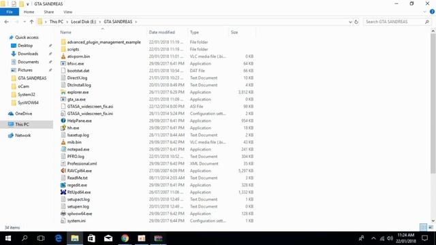The image size is (436, 245).
Task: Expand the address bar history dropdown
Action: (x=350, y=22)
